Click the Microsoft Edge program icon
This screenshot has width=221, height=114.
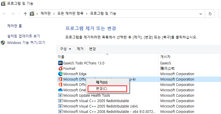point(60,74)
